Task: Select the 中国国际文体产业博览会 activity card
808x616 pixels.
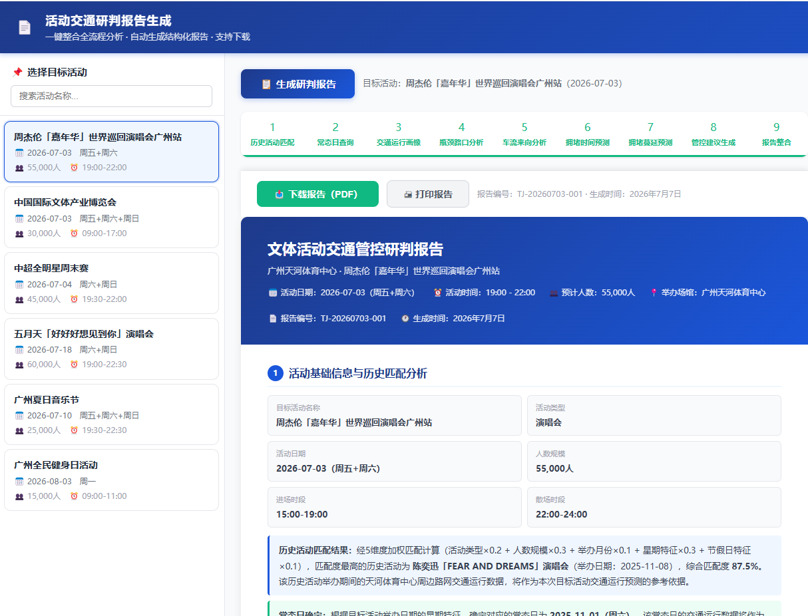Action: point(111,217)
